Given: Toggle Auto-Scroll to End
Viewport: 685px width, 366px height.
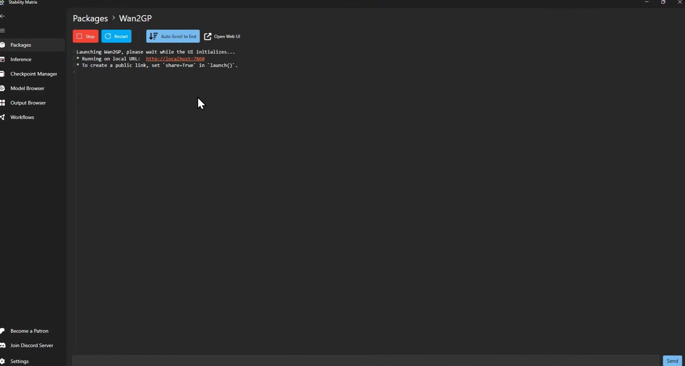Looking at the screenshot, I should point(173,36).
